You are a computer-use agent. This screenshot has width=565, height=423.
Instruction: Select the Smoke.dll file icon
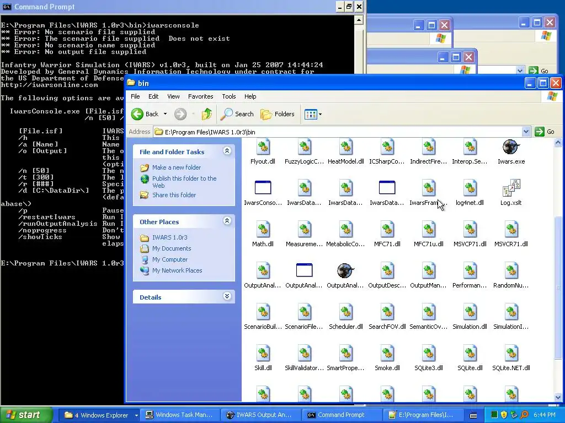tap(387, 353)
